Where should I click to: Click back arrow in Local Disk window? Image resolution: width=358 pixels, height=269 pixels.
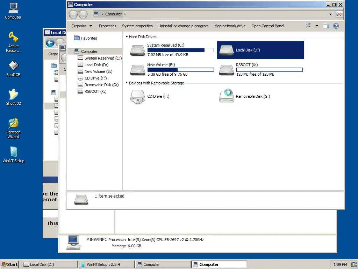(50, 43)
